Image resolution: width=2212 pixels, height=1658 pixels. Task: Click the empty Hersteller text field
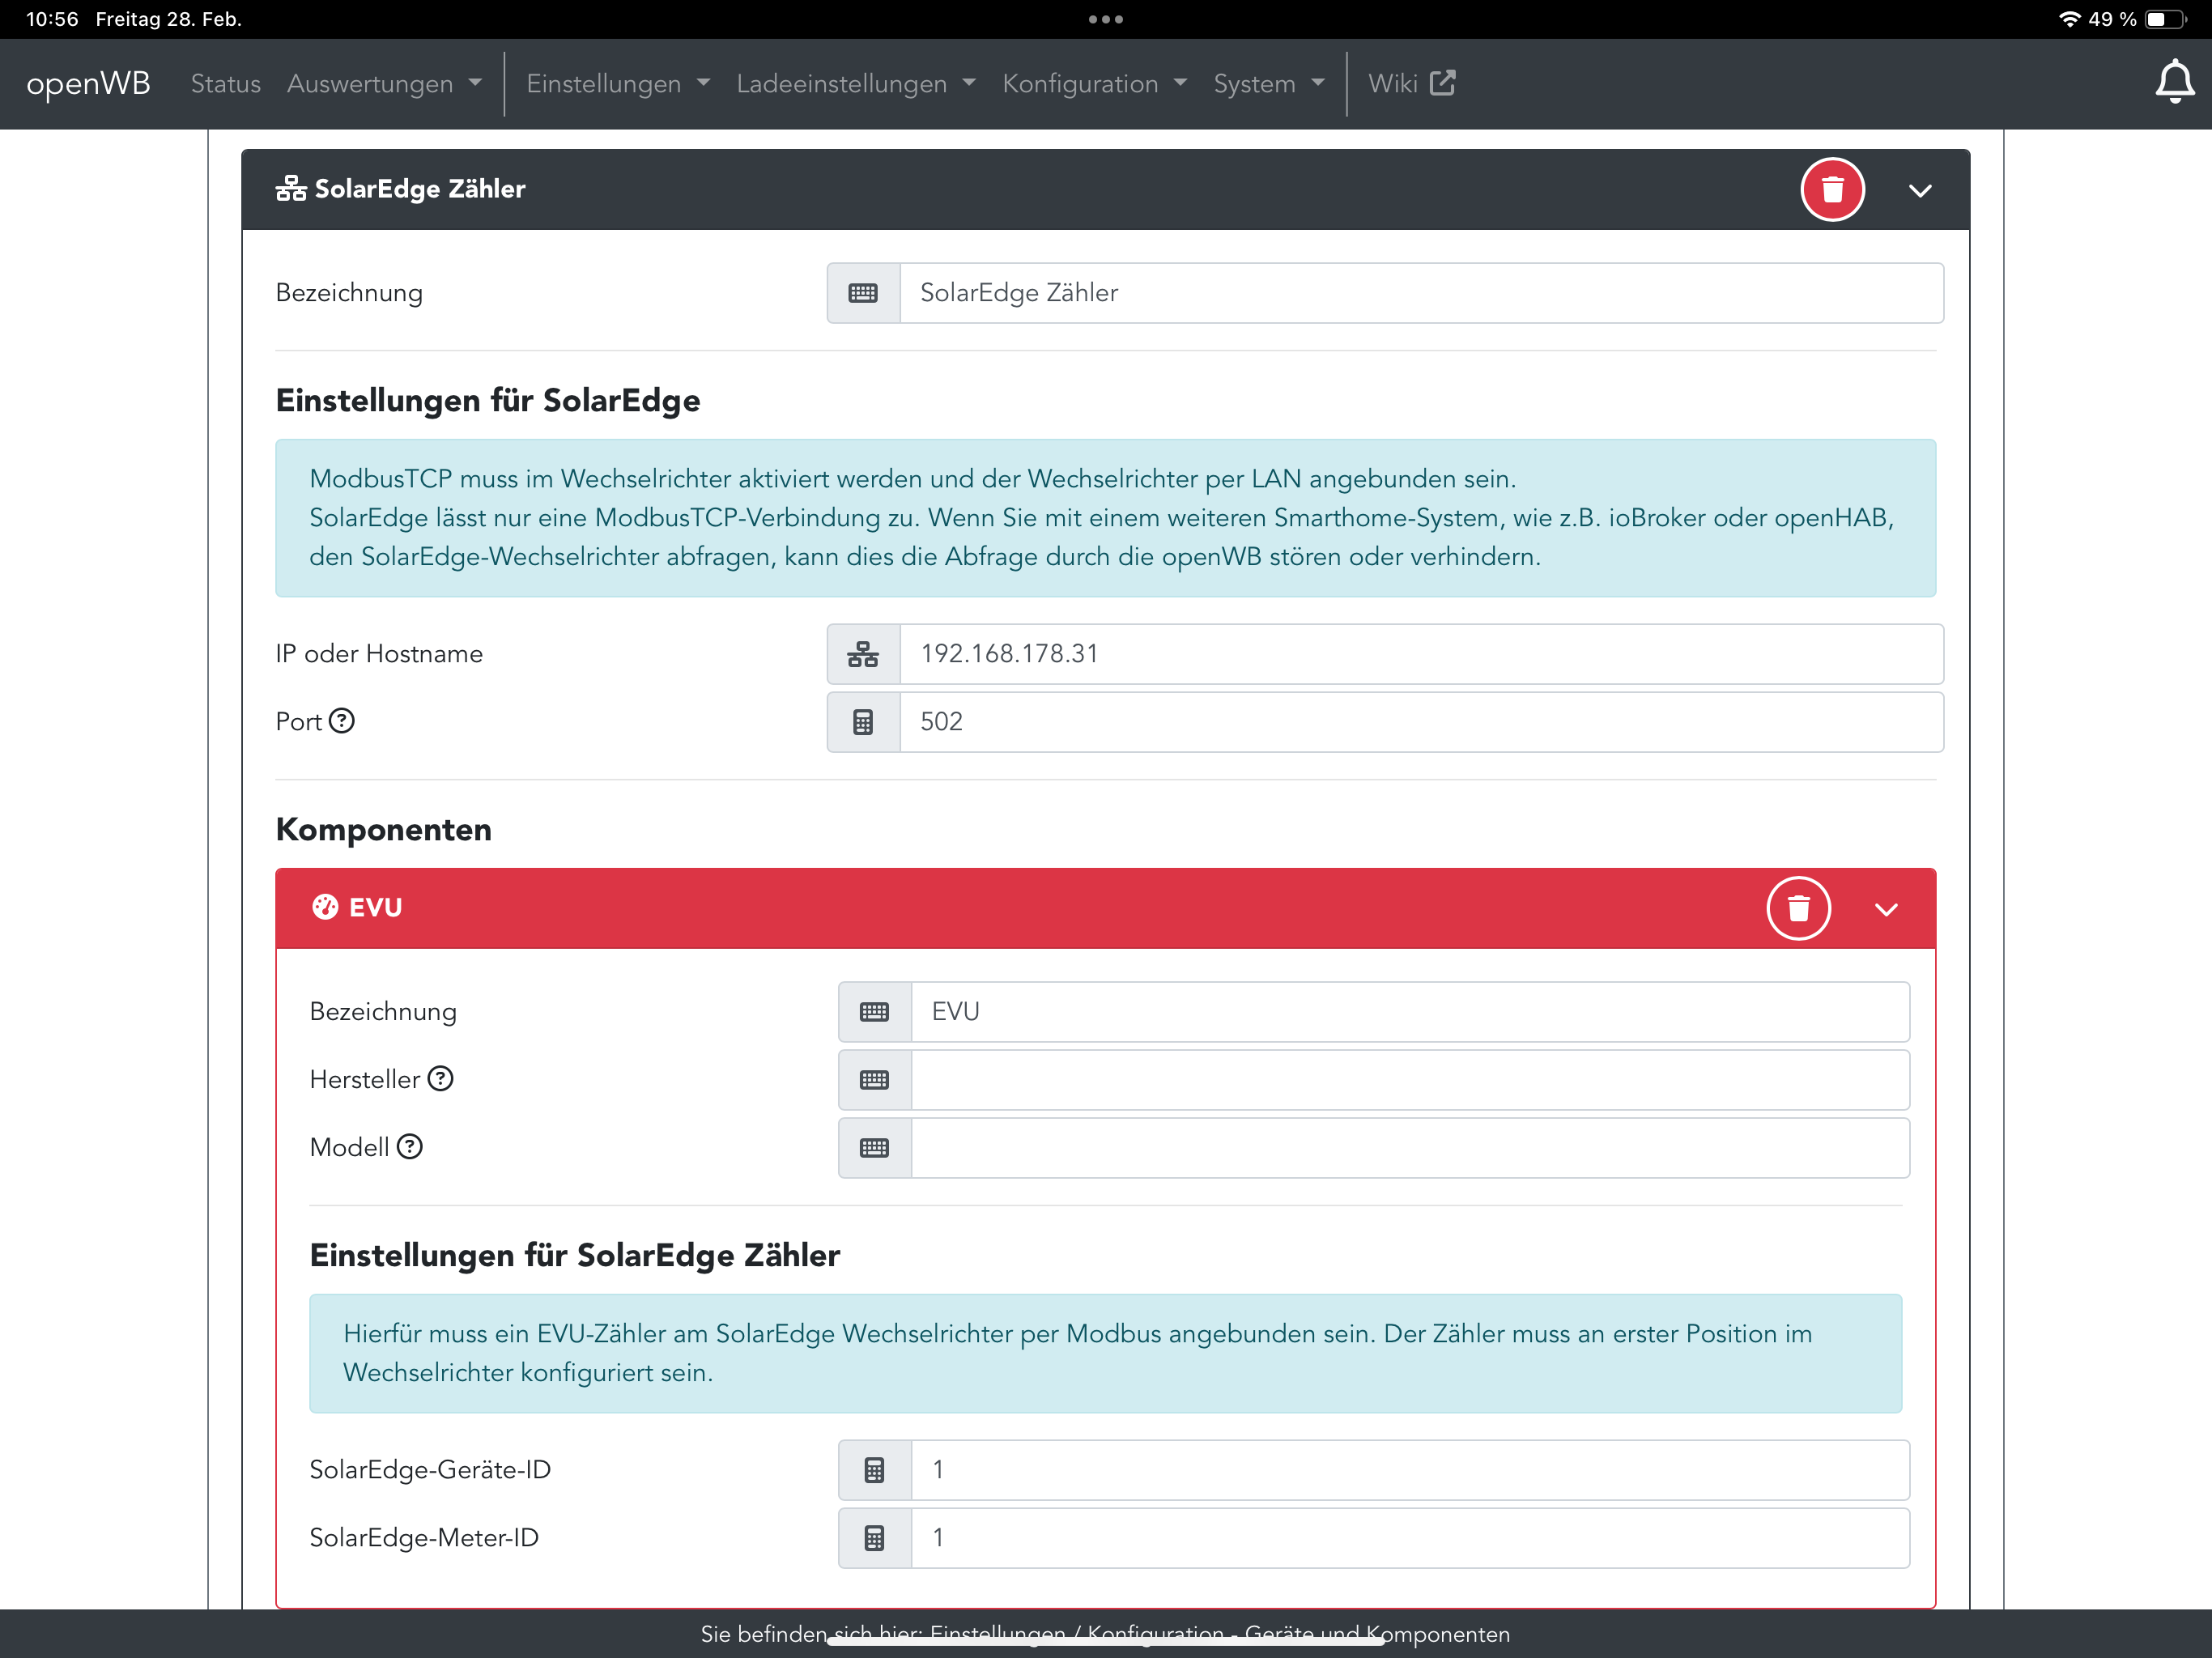(x=1409, y=1080)
